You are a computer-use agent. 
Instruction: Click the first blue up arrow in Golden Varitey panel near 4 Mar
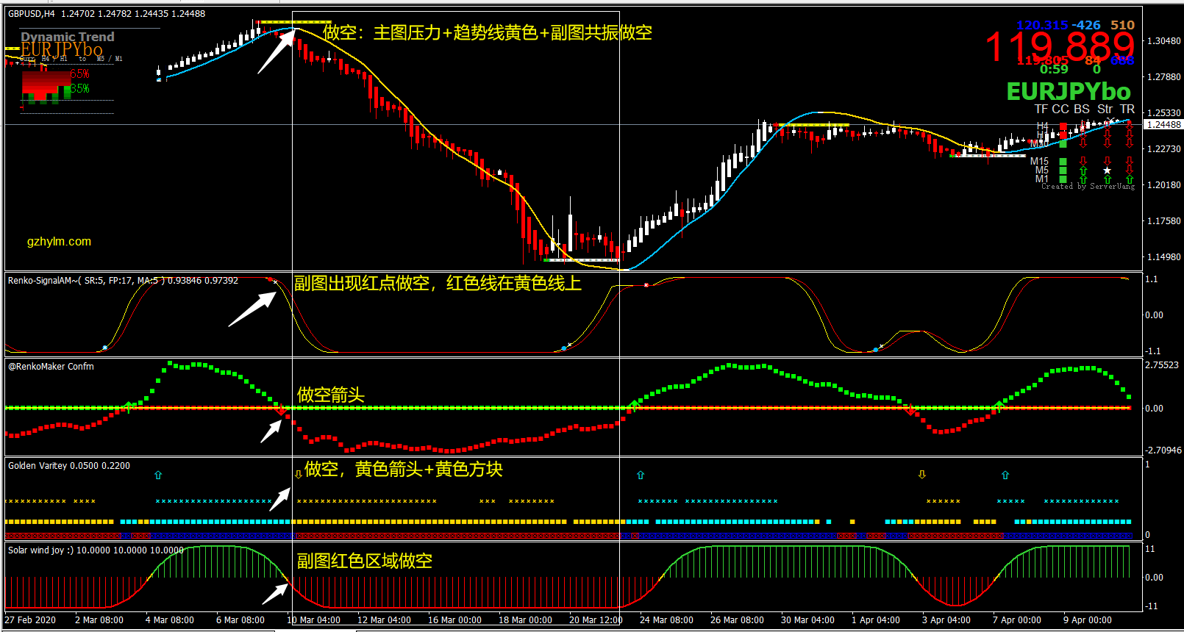(x=158, y=475)
